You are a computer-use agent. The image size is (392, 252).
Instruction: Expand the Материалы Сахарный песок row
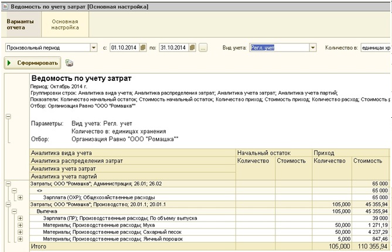point(21,232)
